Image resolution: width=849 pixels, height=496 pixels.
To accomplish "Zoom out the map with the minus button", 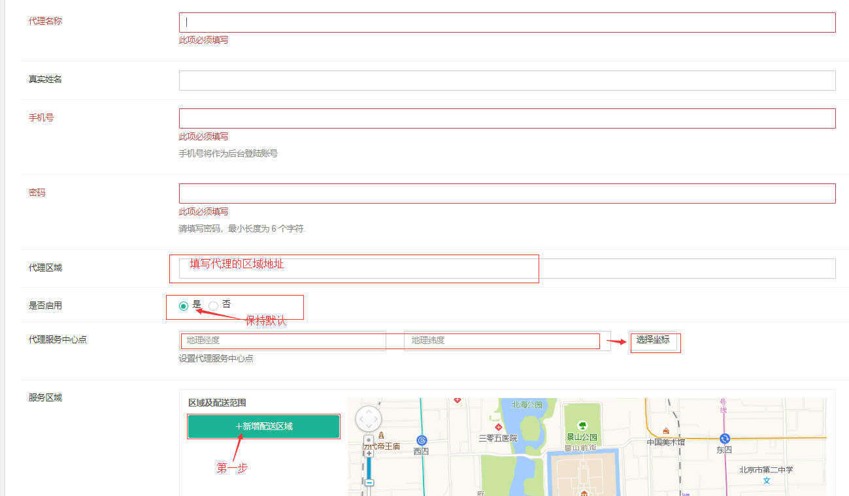I will [x=369, y=482].
